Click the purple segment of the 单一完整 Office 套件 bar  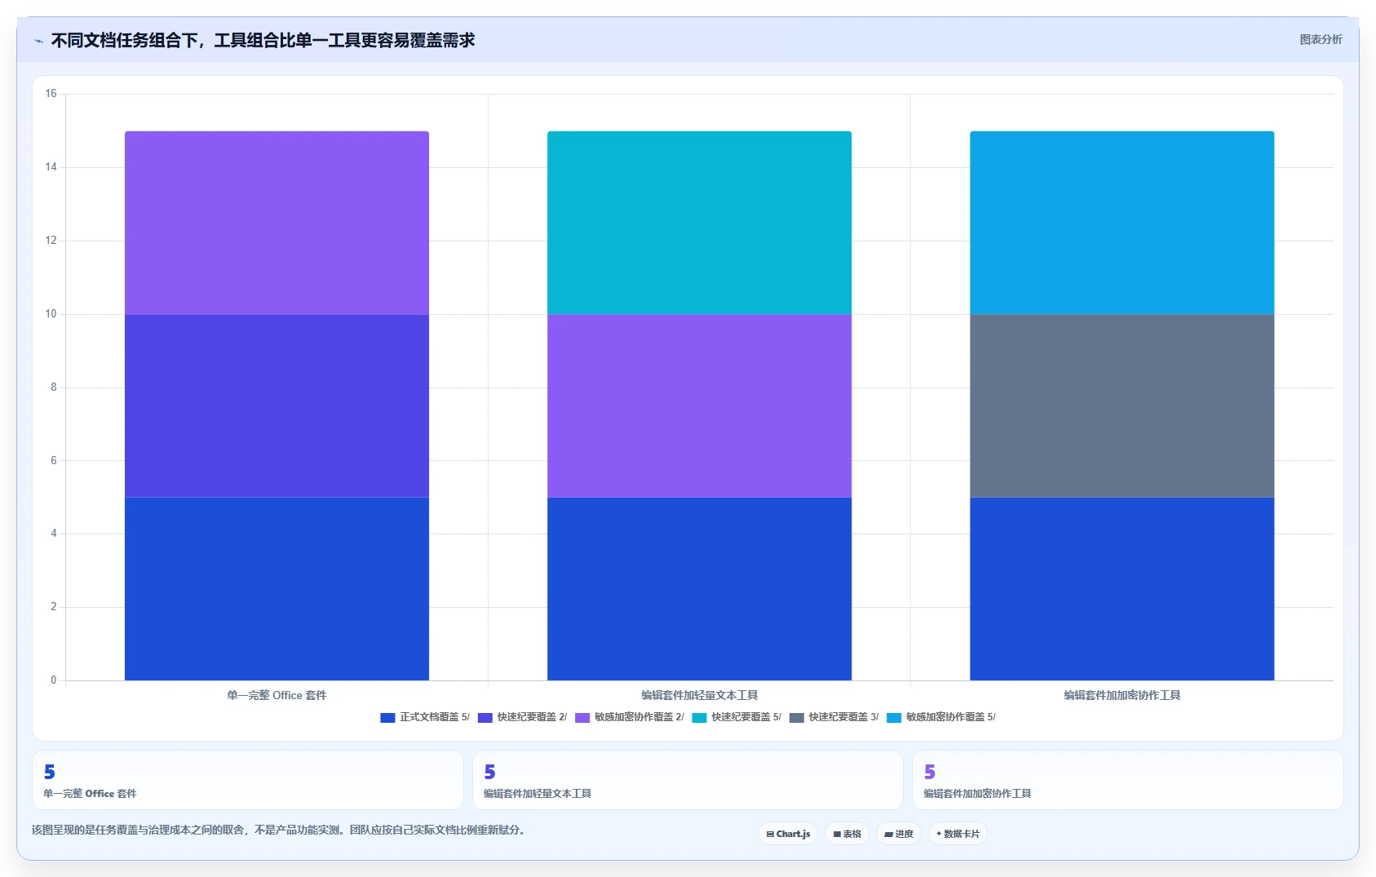coord(277,223)
